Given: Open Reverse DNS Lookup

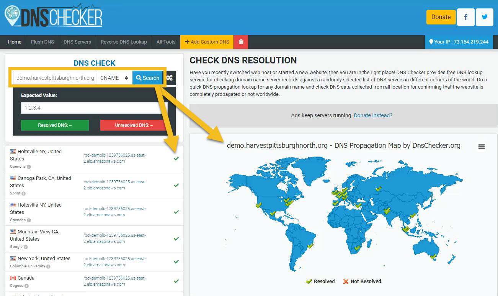Looking at the screenshot, I should point(124,42).
